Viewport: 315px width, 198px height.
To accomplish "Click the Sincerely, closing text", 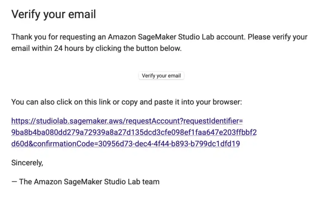I will click(27, 163).
